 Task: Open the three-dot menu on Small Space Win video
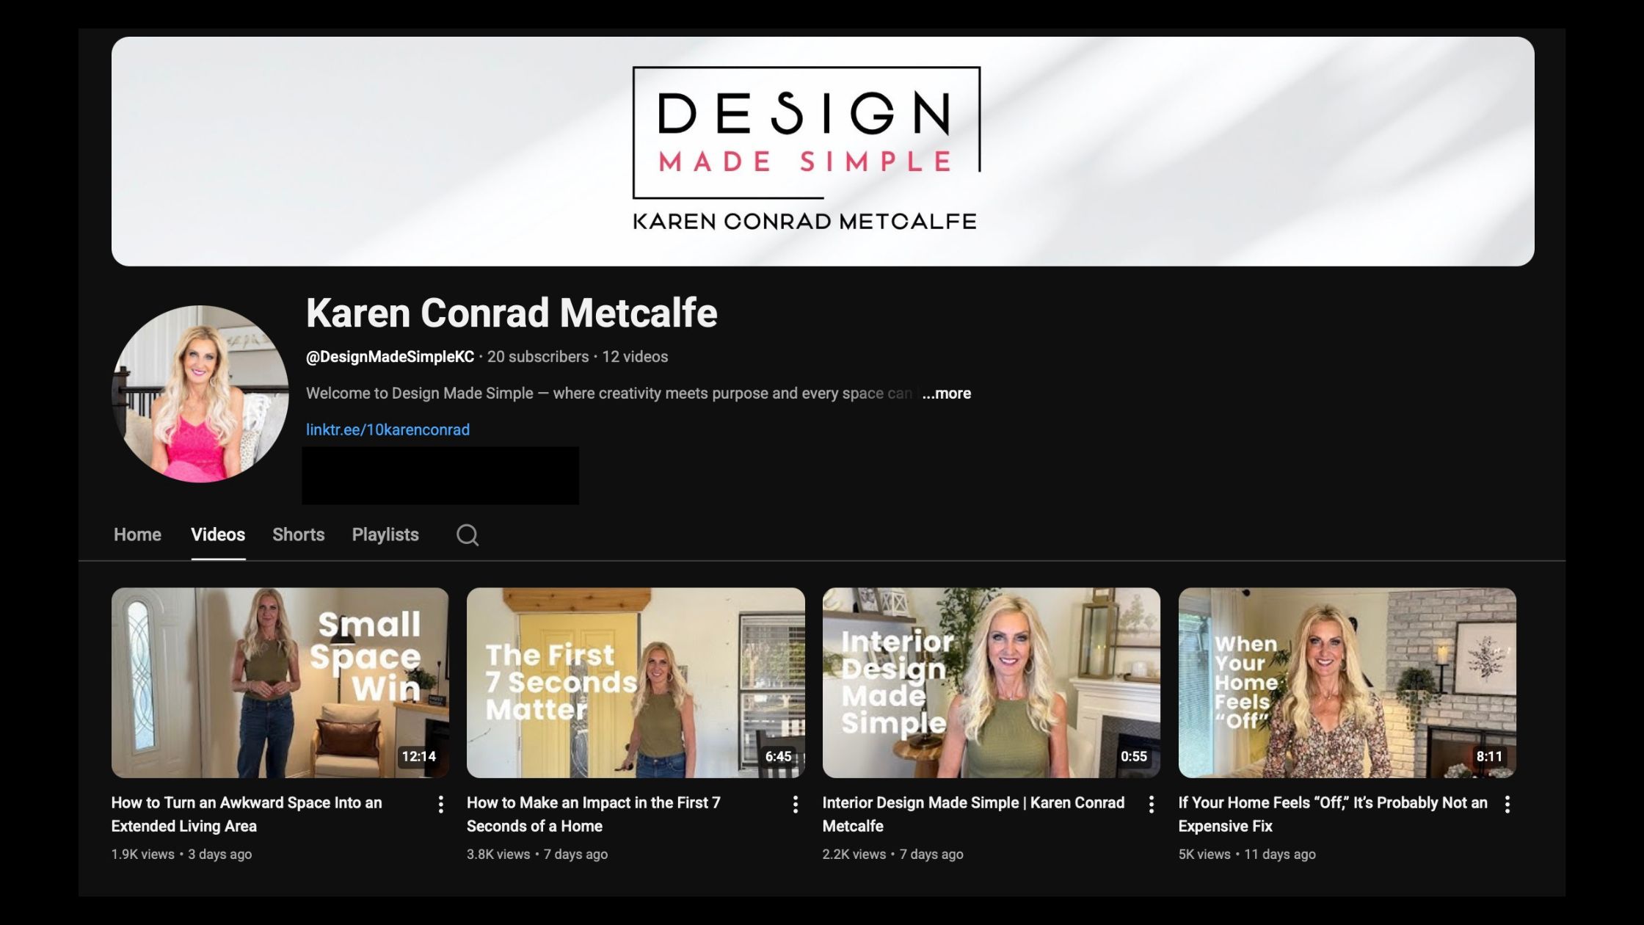point(441,805)
